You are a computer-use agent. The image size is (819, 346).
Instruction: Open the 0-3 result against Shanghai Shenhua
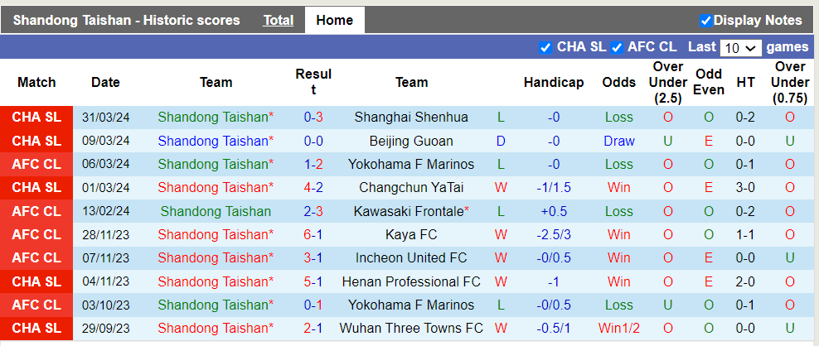click(x=313, y=118)
